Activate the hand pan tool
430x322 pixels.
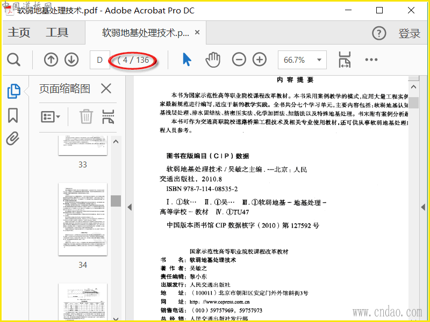pos(213,60)
